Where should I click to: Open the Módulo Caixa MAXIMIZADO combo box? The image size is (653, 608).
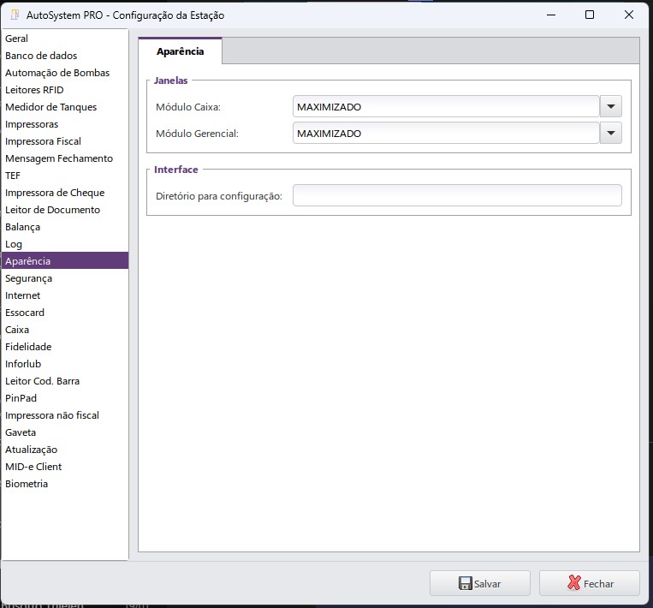tap(445, 107)
